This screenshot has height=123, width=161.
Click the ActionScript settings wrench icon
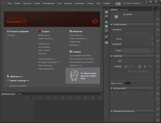[x=153, y=44]
